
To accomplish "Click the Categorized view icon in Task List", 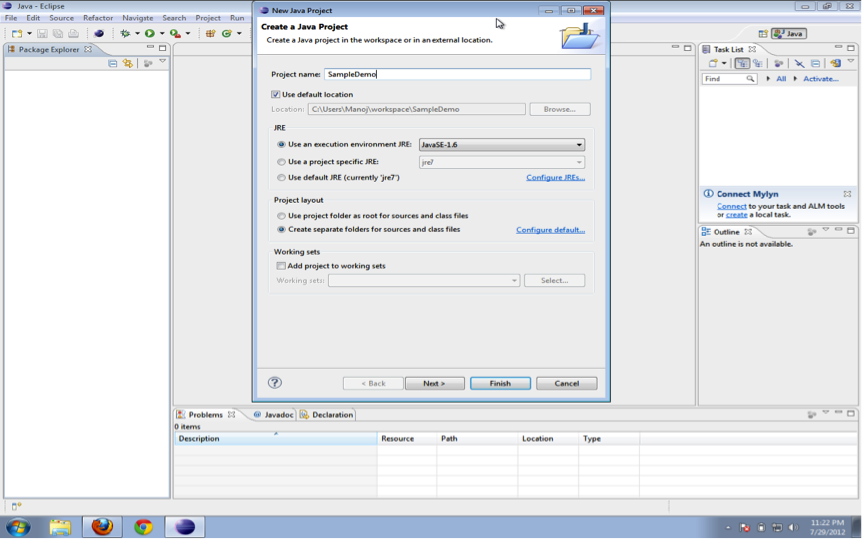I will click(742, 63).
